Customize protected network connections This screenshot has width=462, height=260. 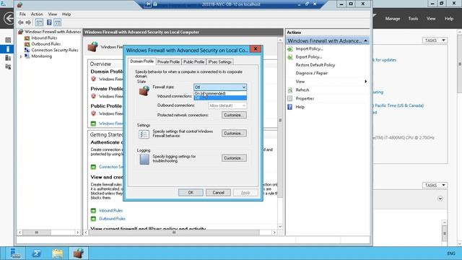(x=234, y=115)
